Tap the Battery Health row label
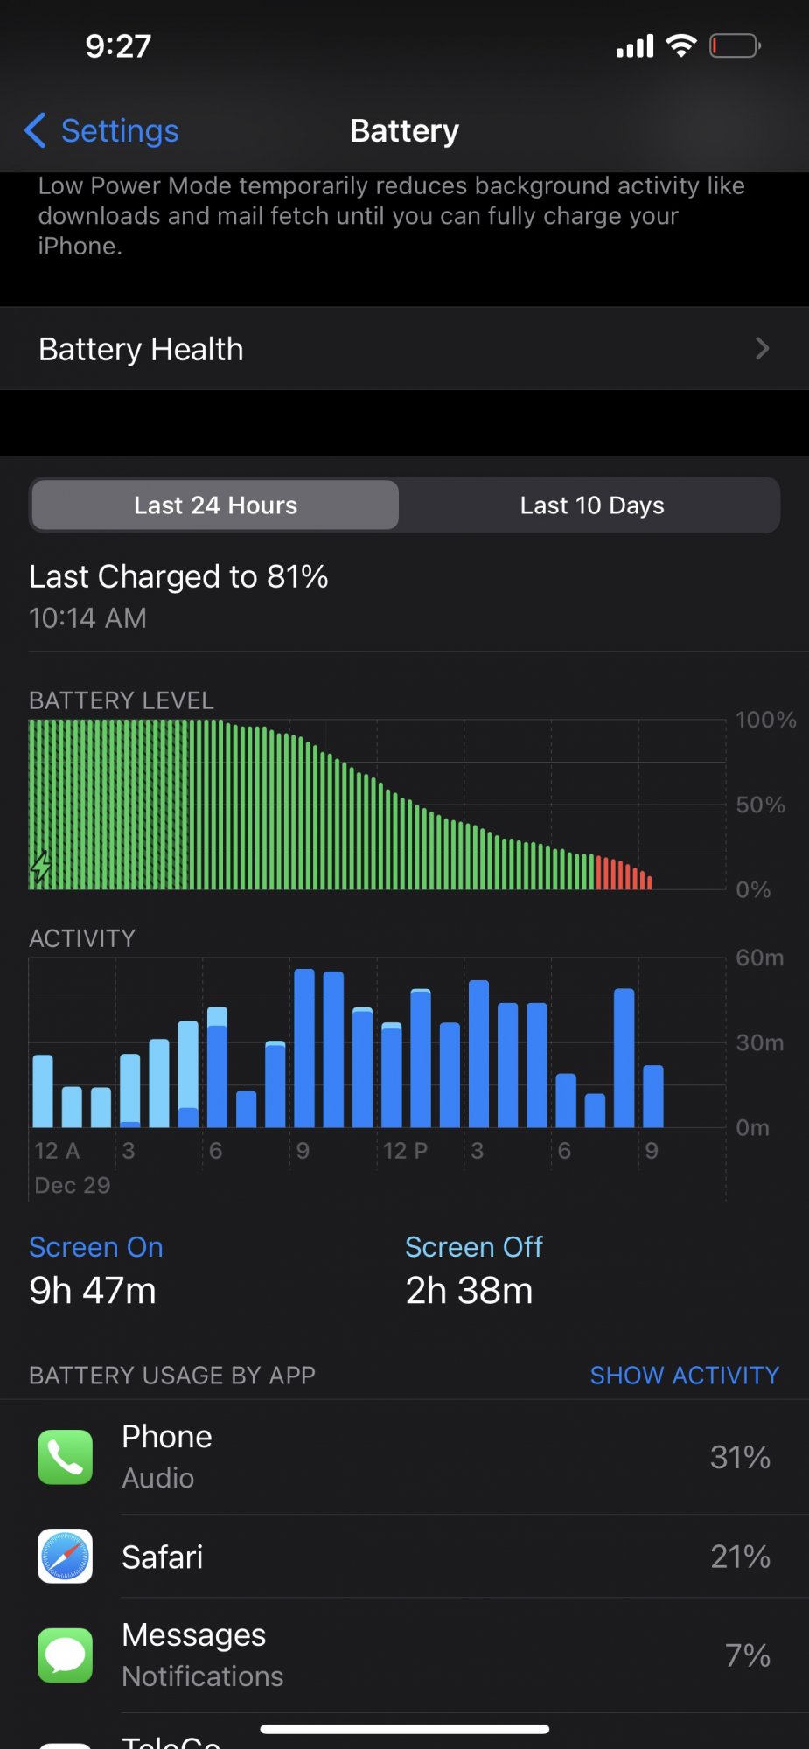This screenshot has width=809, height=1749. point(141,349)
